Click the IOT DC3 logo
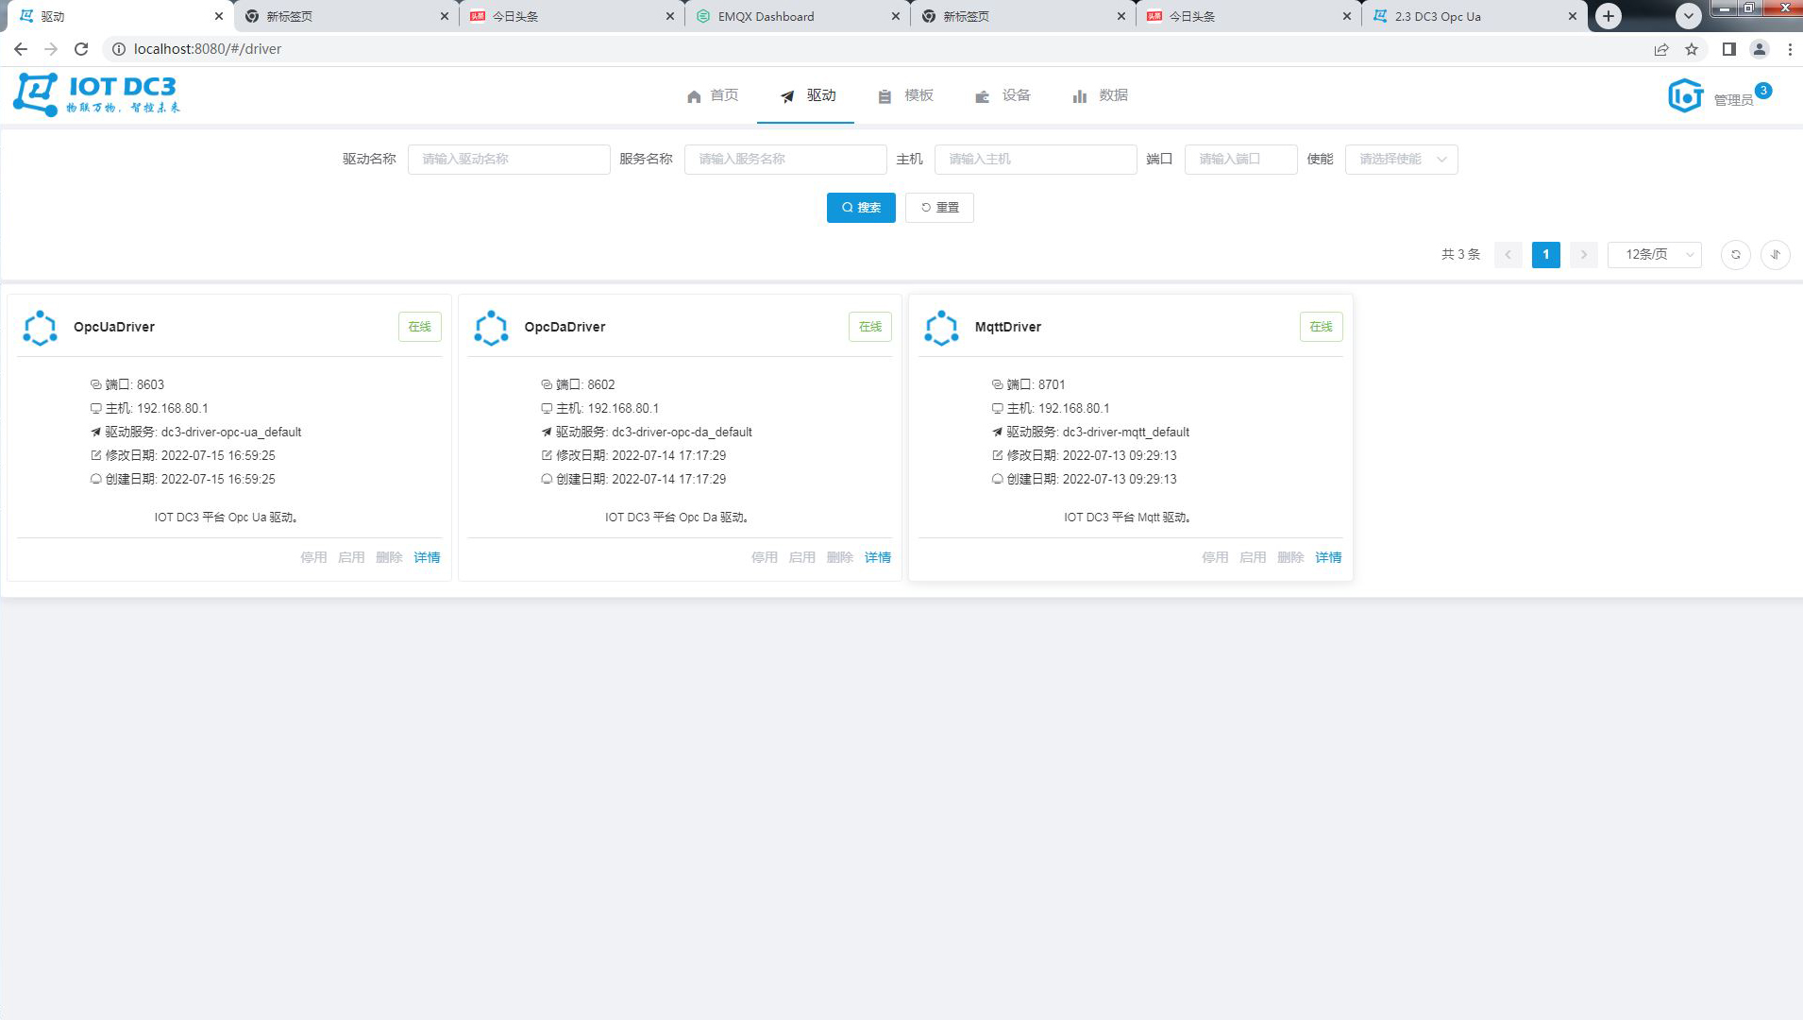 95,94
